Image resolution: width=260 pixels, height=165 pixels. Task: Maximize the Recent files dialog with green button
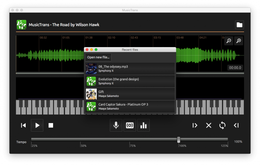click(96, 50)
